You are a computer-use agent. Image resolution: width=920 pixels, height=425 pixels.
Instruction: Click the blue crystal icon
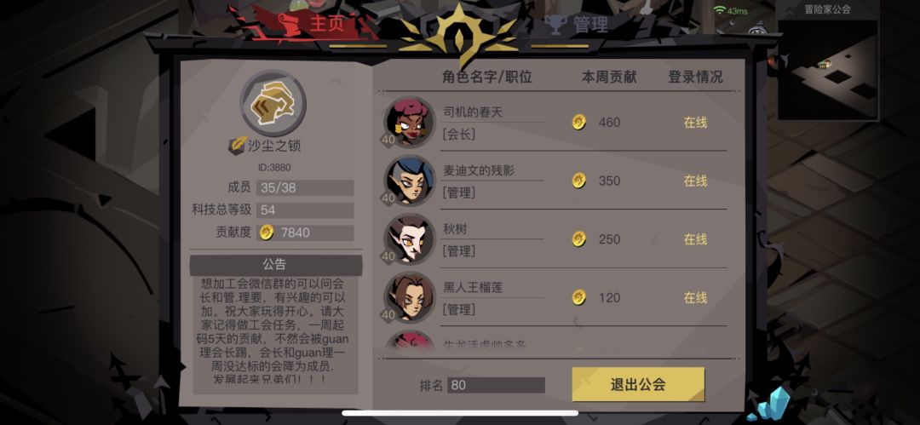point(769,404)
